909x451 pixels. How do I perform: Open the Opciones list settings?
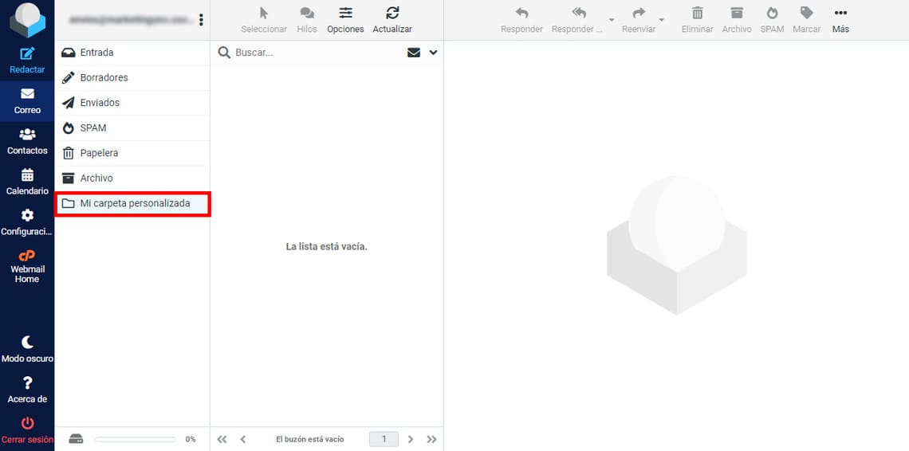(345, 20)
